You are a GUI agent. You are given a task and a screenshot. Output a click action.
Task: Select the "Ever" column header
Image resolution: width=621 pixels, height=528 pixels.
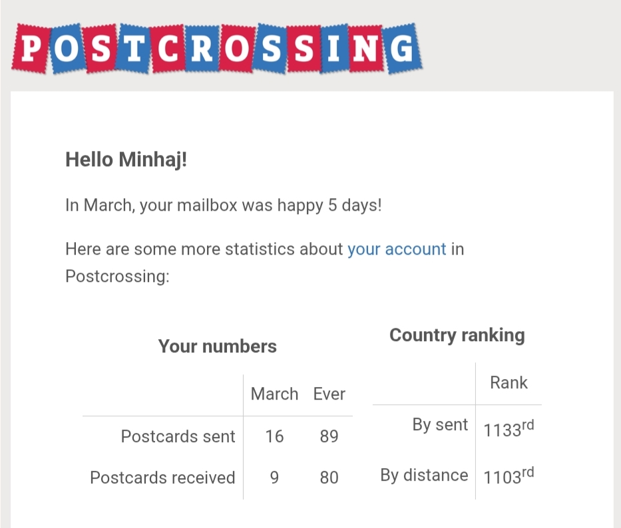329,394
